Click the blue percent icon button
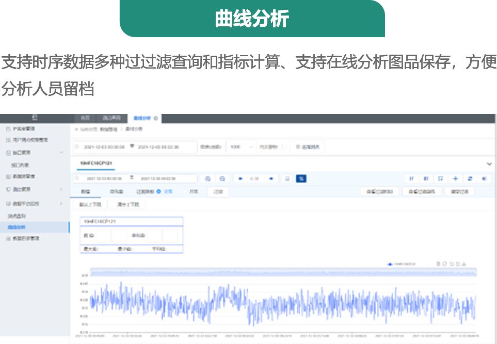497x344 pixels. pos(301,178)
